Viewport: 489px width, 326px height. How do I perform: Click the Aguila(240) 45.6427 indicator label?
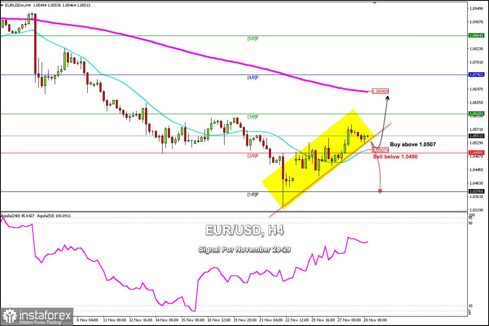18,216
